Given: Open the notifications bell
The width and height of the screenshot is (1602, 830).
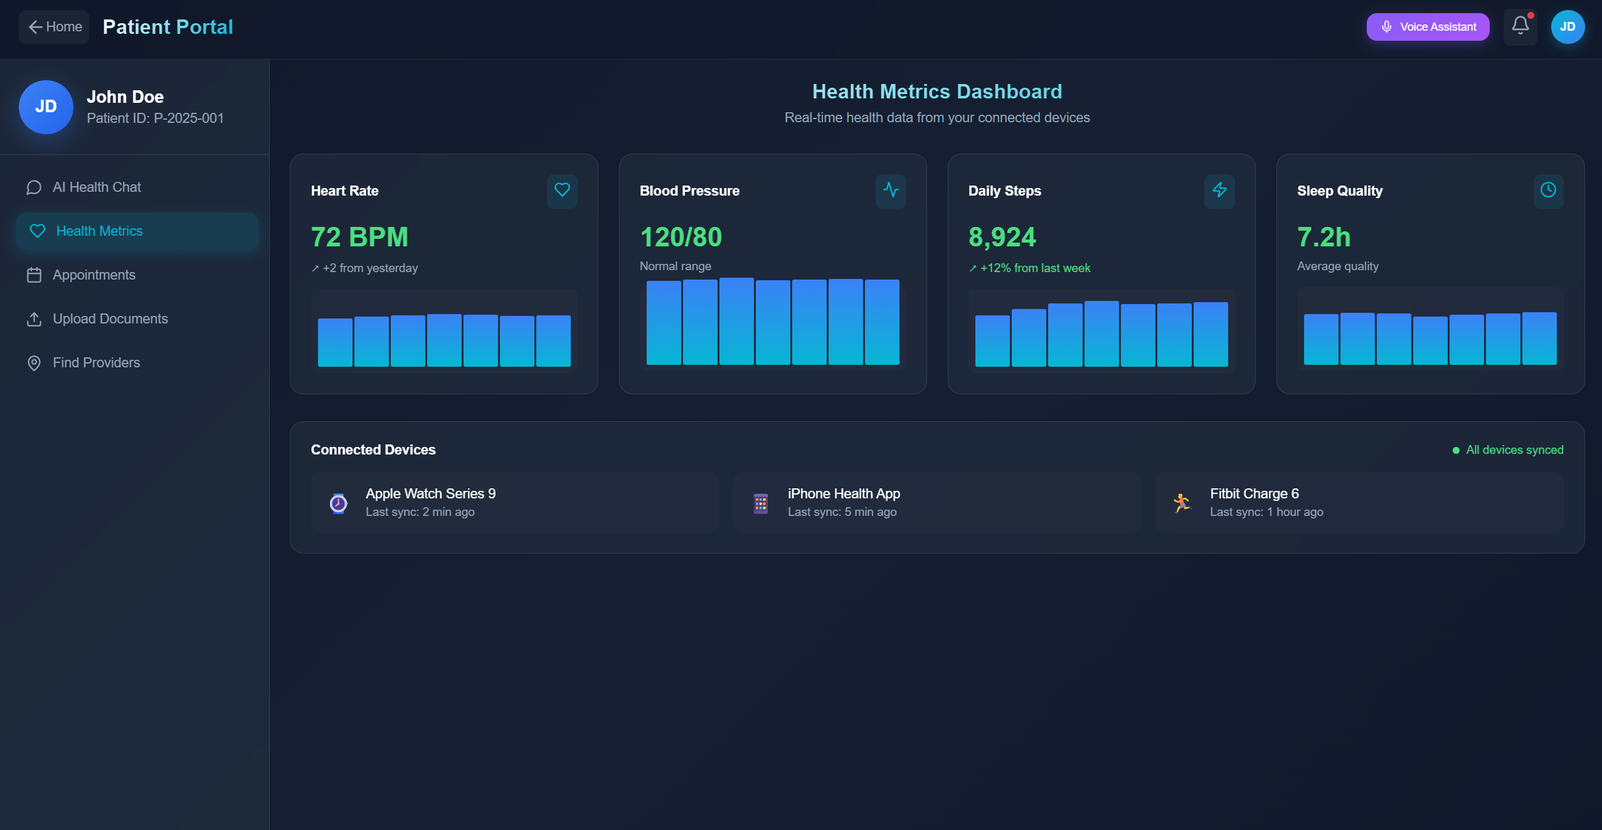Looking at the screenshot, I should (x=1520, y=26).
